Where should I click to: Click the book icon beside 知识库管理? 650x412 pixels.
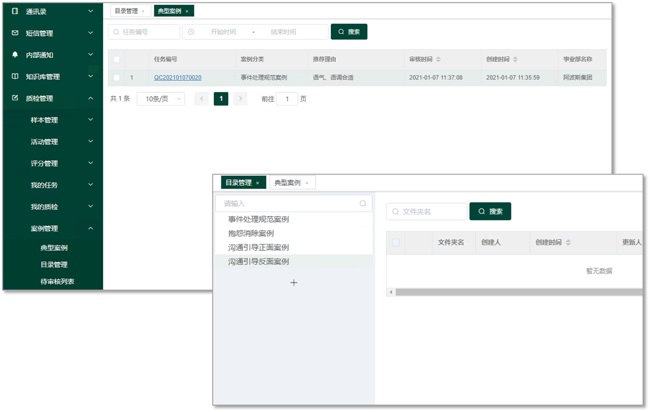click(x=15, y=76)
